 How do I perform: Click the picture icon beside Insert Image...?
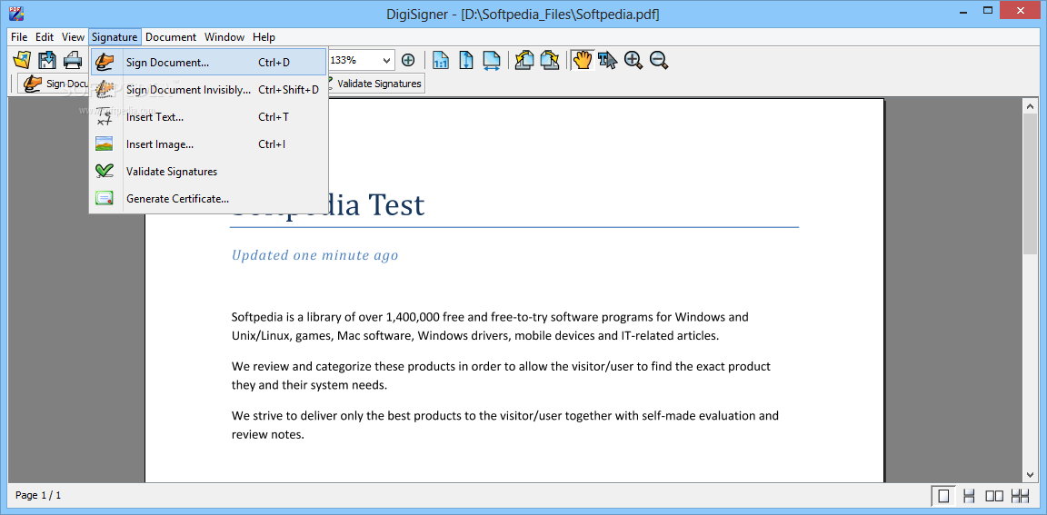pos(105,144)
